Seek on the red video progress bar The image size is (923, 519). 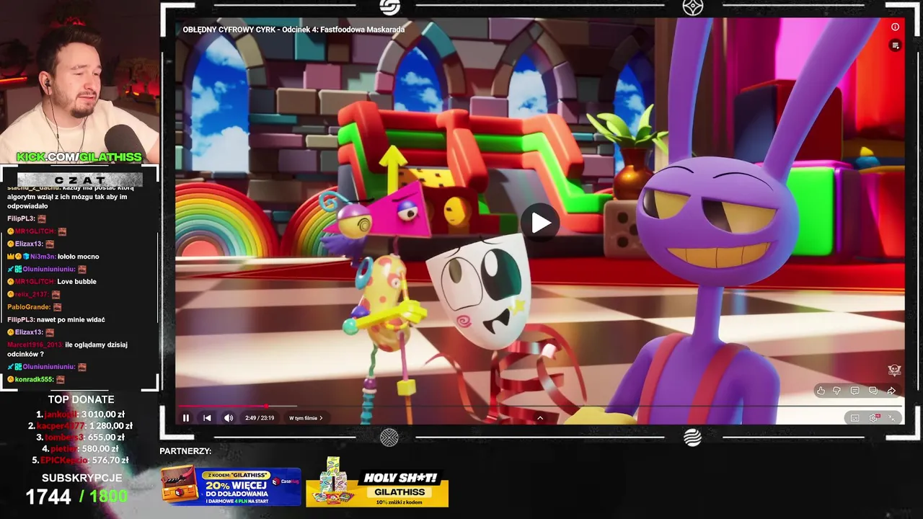[x=539, y=406]
